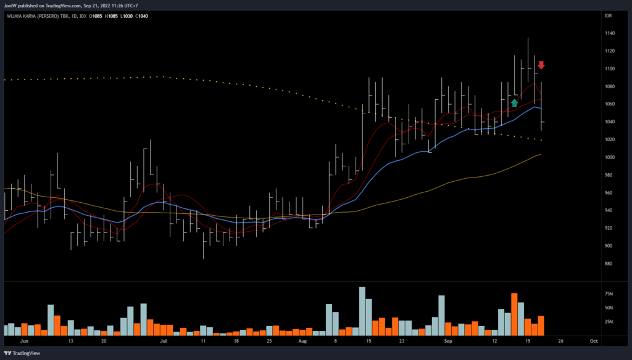
Task: Click the TradingView logo at bottom left
Action: click(17, 354)
